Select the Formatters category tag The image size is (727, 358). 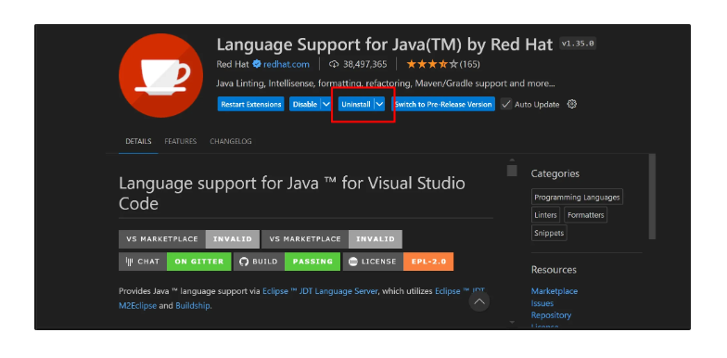coord(586,215)
